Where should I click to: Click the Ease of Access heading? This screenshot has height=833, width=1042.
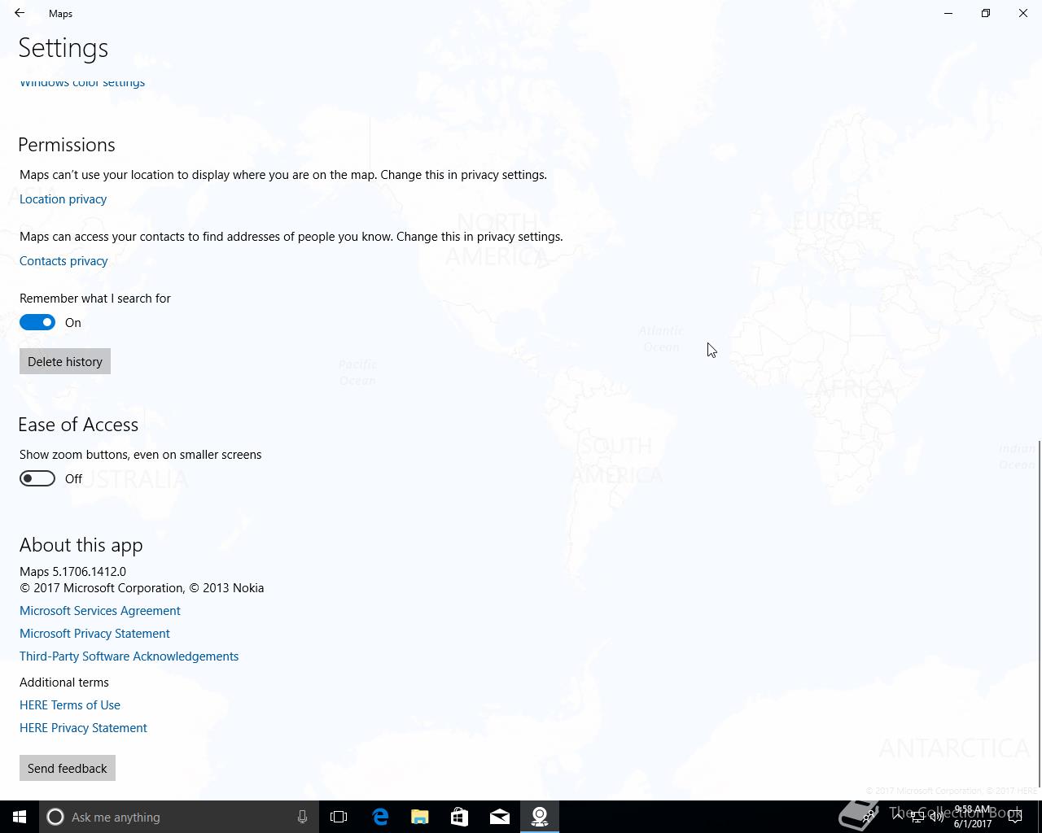point(78,425)
